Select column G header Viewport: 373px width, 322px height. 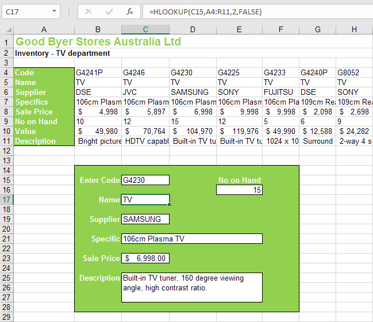318,29
